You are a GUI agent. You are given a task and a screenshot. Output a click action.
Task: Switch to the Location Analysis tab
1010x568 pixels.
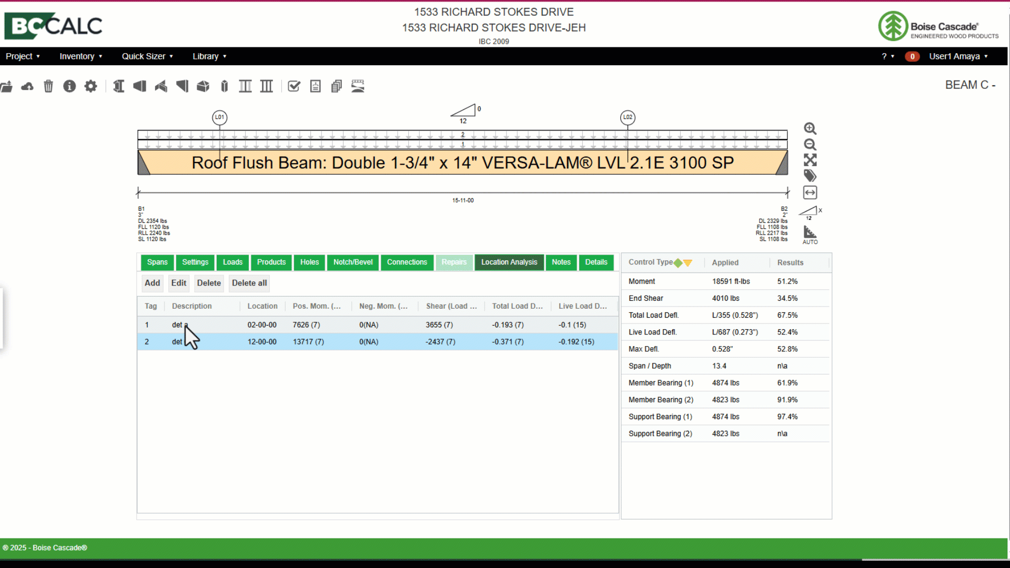point(509,262)
